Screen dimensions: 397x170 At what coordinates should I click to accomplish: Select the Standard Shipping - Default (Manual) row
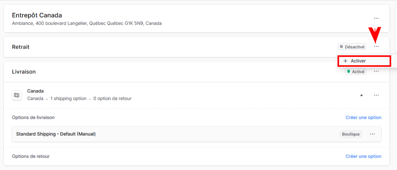[x=196, y=134]
